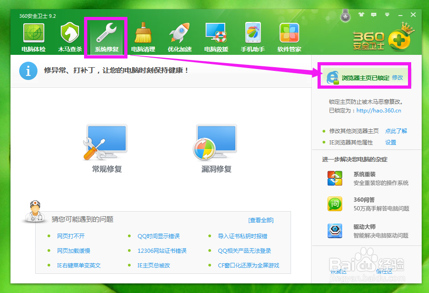Open 电脑救援 lifebuoy monitor icon
429x293 pixels.
click(216, 32)
